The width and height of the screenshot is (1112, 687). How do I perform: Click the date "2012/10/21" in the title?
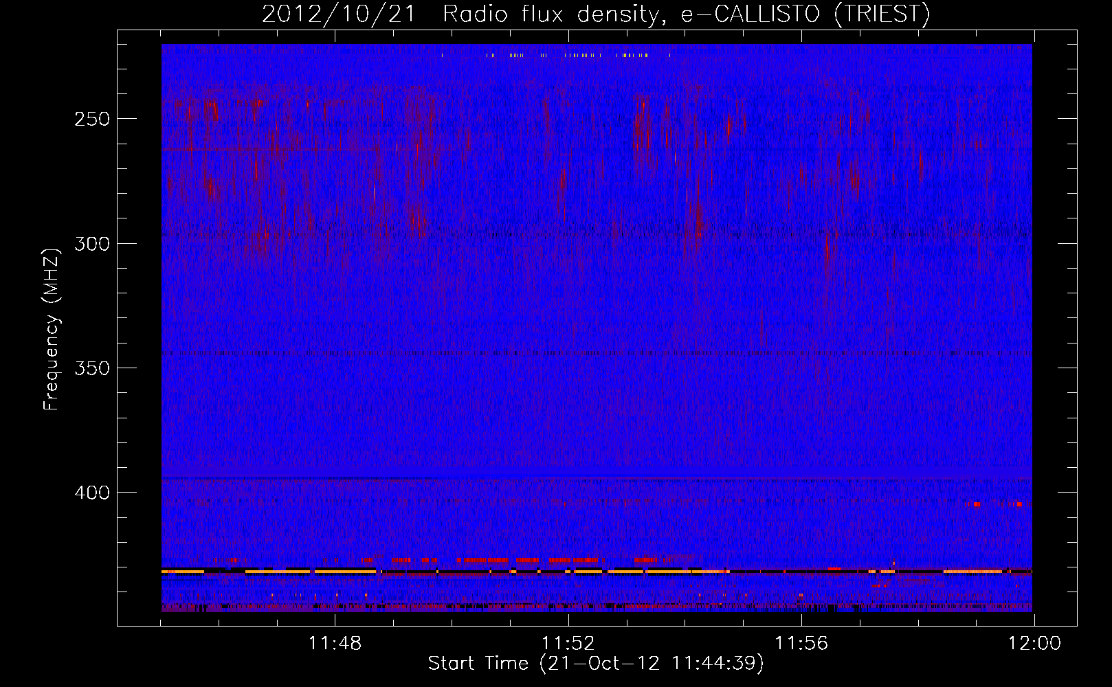tap(338, 14)
